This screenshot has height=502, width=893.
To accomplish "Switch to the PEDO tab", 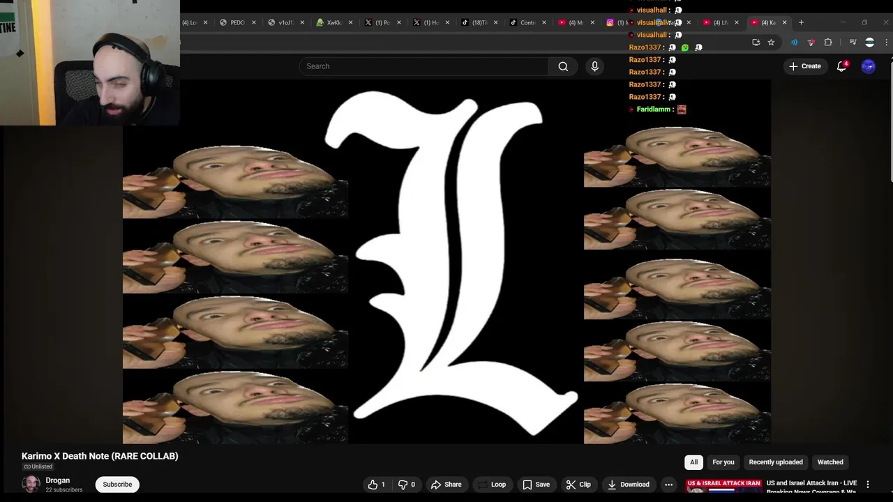I will pos(238,22).
